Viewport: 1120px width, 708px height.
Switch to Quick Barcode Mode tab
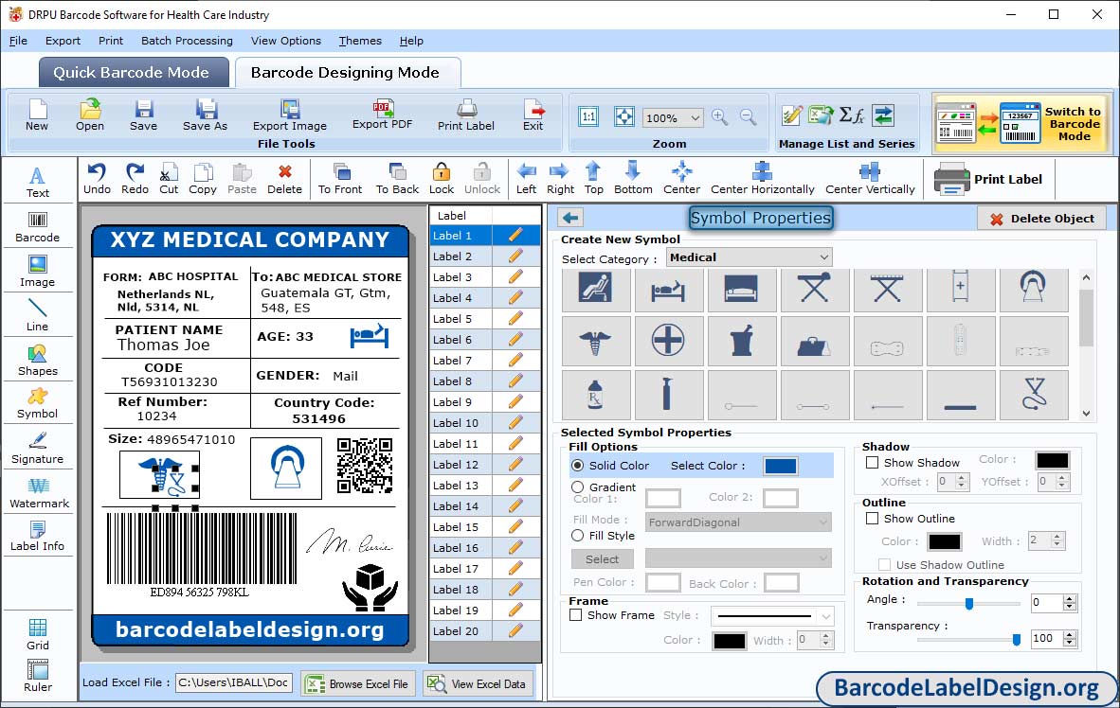pyautogui.click(x=134, y=72)
